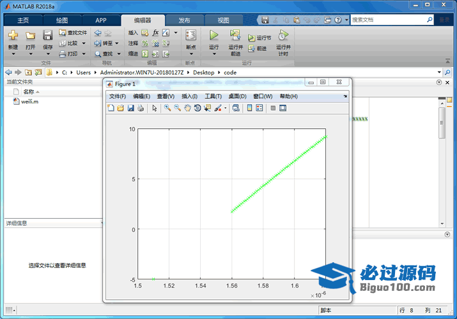Expand the Find (查找) dropdown arrow

pyautogui.click(x=119, y=54)
